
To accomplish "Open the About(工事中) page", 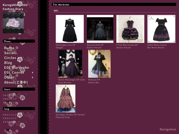I will pos(16,82).
